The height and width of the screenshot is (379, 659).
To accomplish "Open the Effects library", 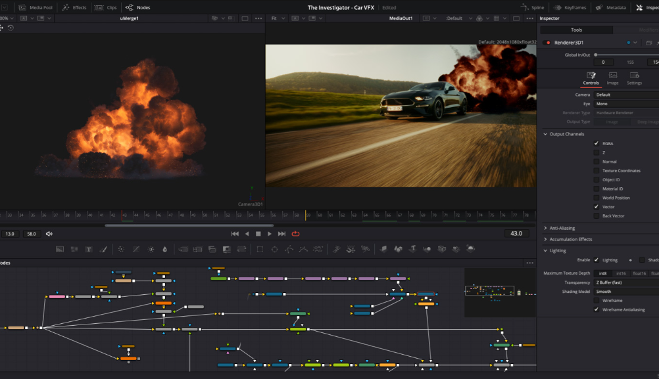I will pyautogui.click(x=74, y=7).
